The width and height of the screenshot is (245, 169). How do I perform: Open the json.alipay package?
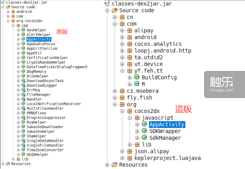(x=152, y=151)
